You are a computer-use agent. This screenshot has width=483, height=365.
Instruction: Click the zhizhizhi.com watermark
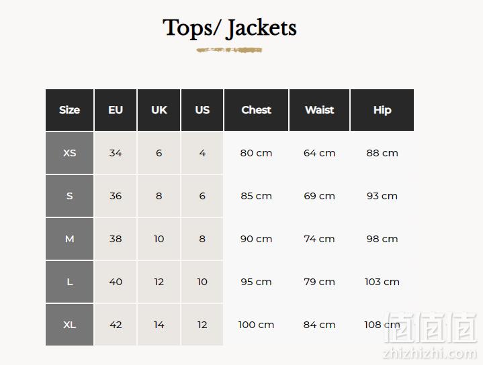pos(430,354)
